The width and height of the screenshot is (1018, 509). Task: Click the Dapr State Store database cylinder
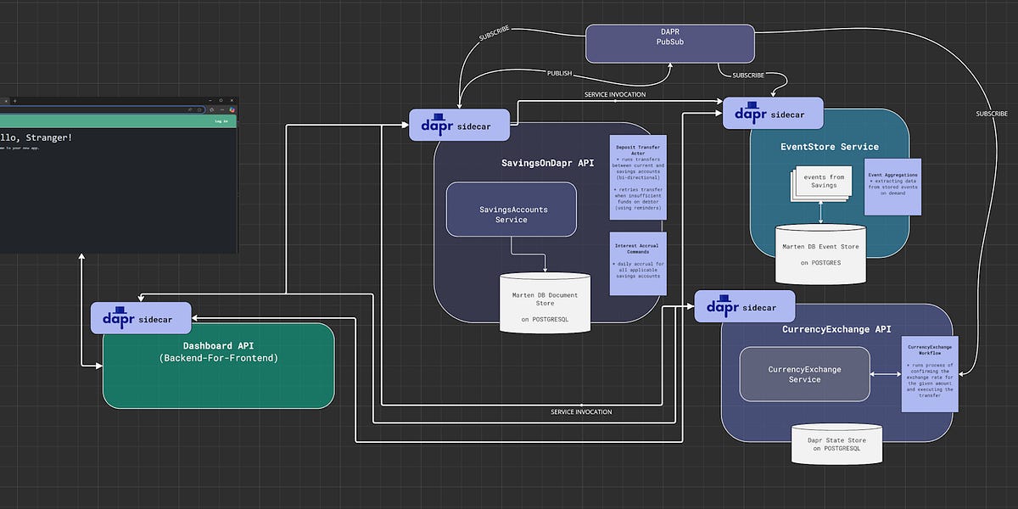(x=836, y=443)
